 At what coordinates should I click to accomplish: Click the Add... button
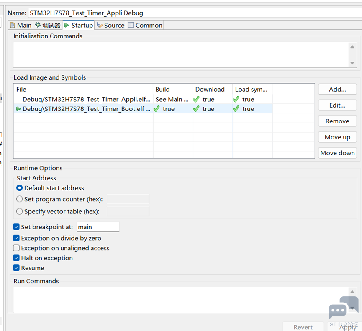pos(337,89)
